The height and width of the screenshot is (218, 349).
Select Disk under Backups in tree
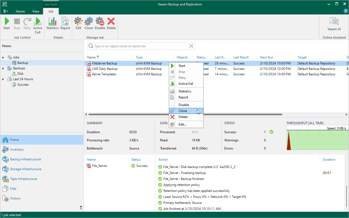coord(20,74)
